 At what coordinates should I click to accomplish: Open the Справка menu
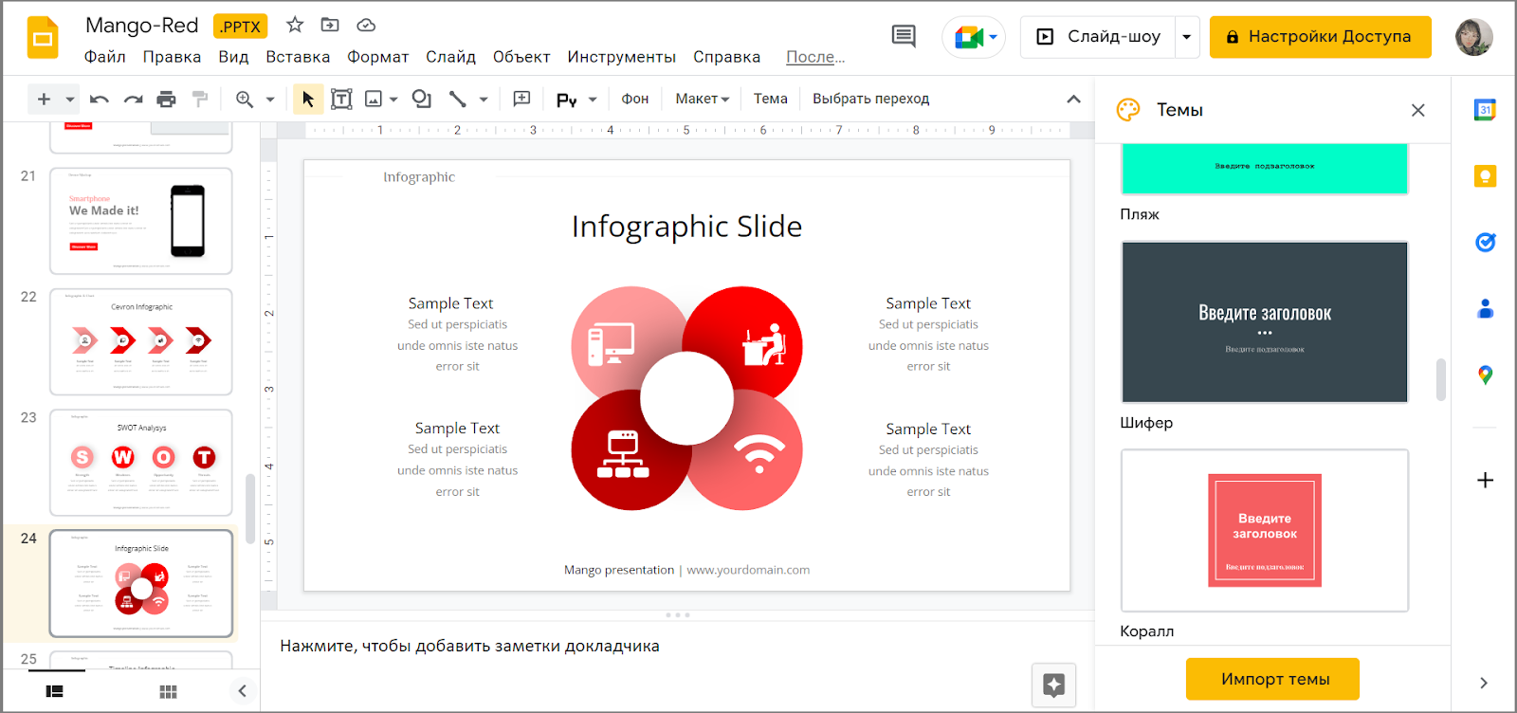(x=726, y=57)
